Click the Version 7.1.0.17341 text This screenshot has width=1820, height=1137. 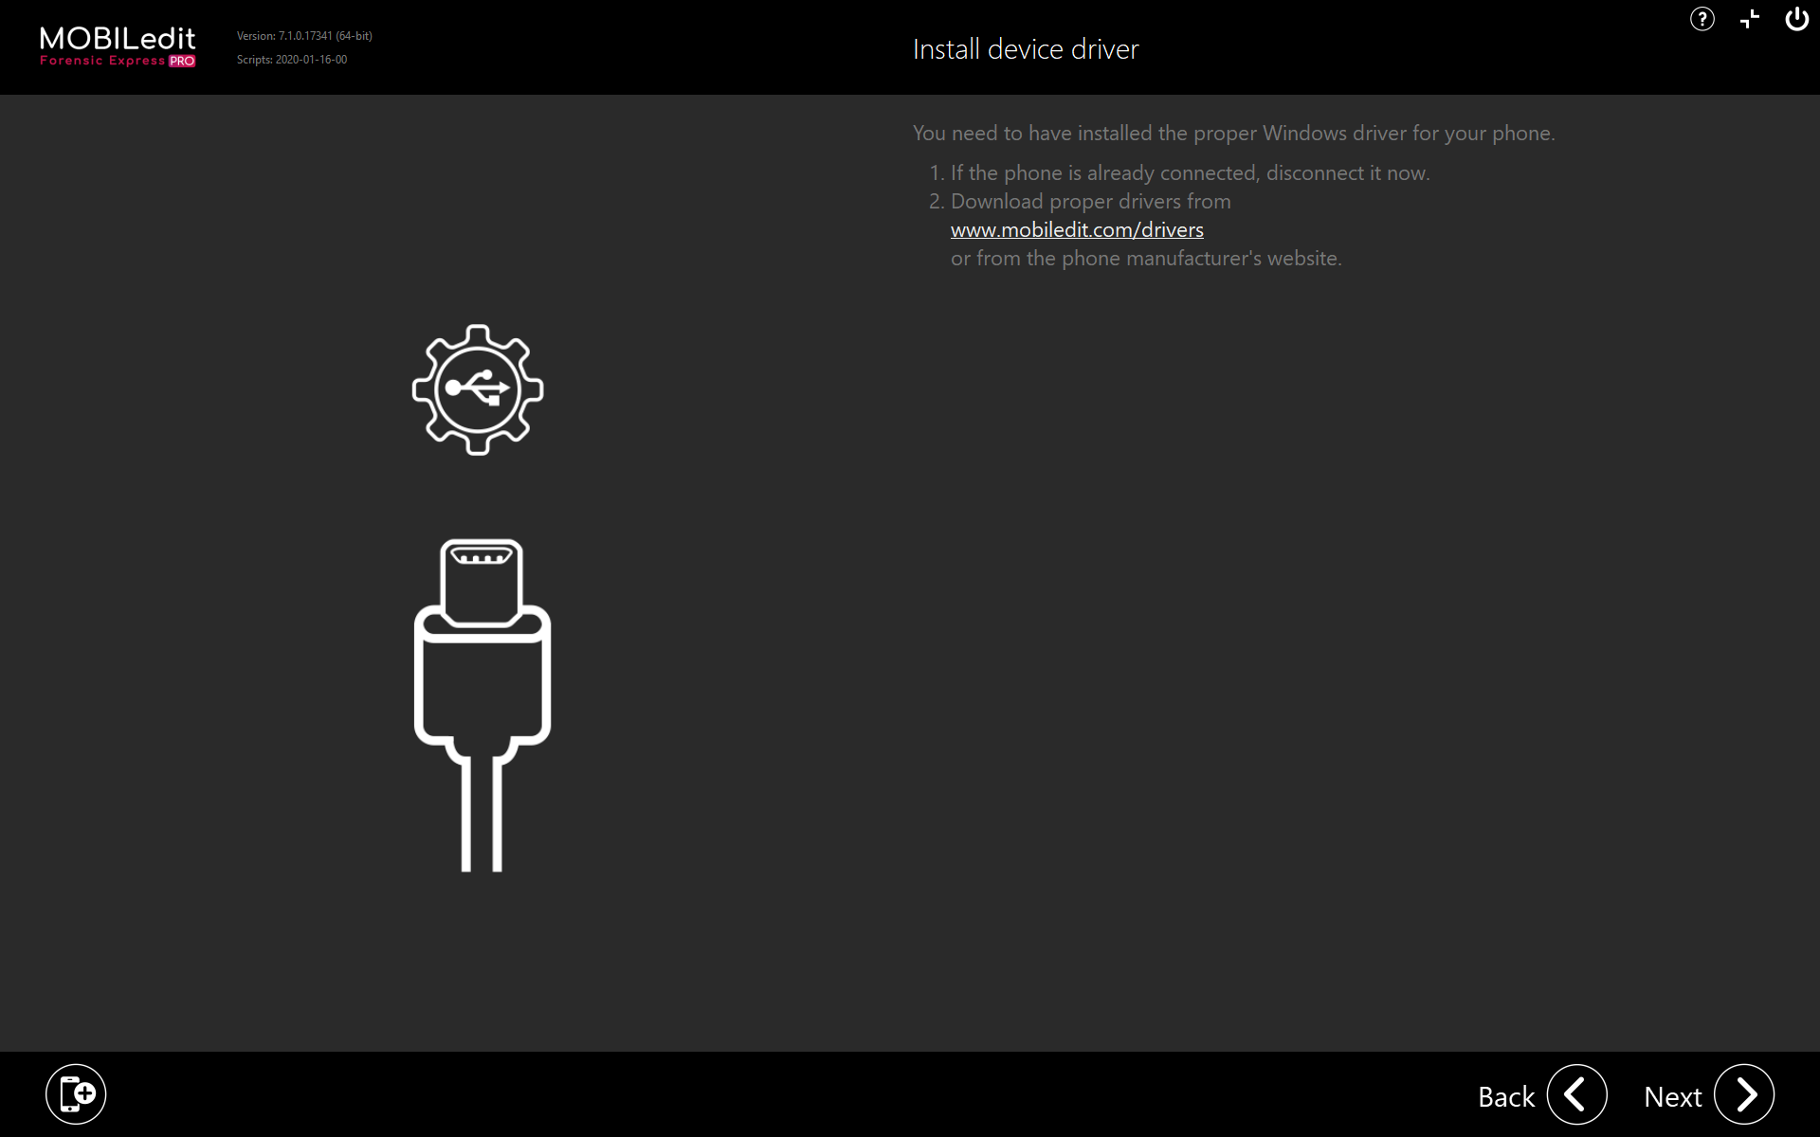[304, 36]
